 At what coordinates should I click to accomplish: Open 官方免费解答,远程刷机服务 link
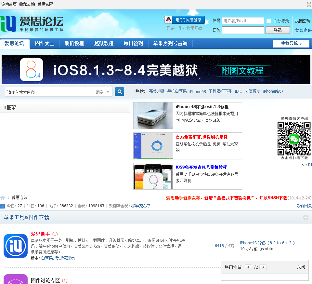tap(201, 137)
